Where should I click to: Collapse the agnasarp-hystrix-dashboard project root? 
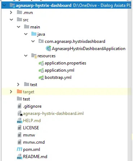4,5
